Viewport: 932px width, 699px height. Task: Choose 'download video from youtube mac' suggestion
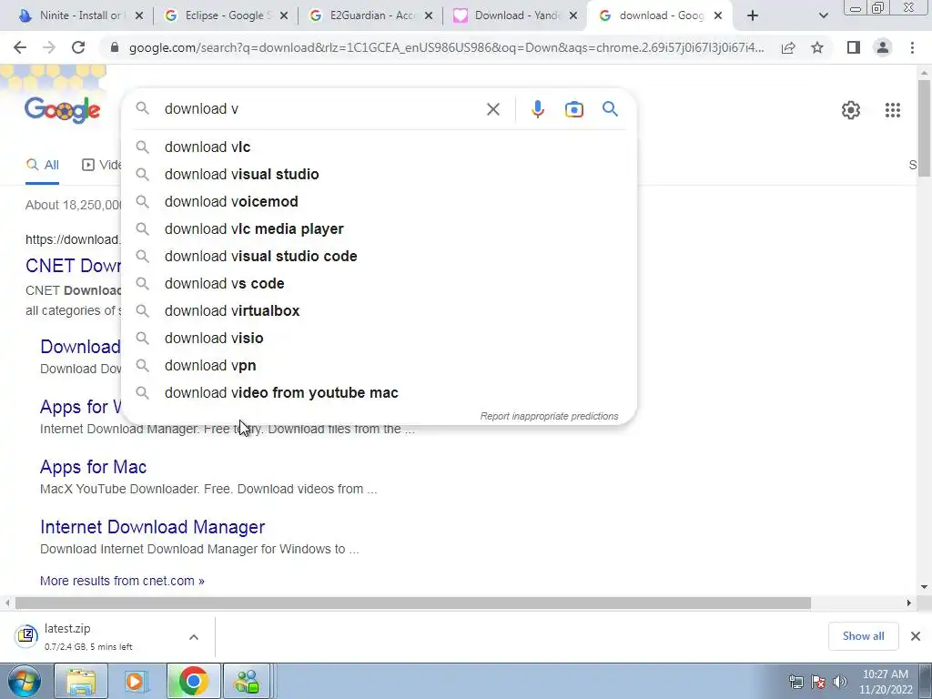[x=379, y=393]
